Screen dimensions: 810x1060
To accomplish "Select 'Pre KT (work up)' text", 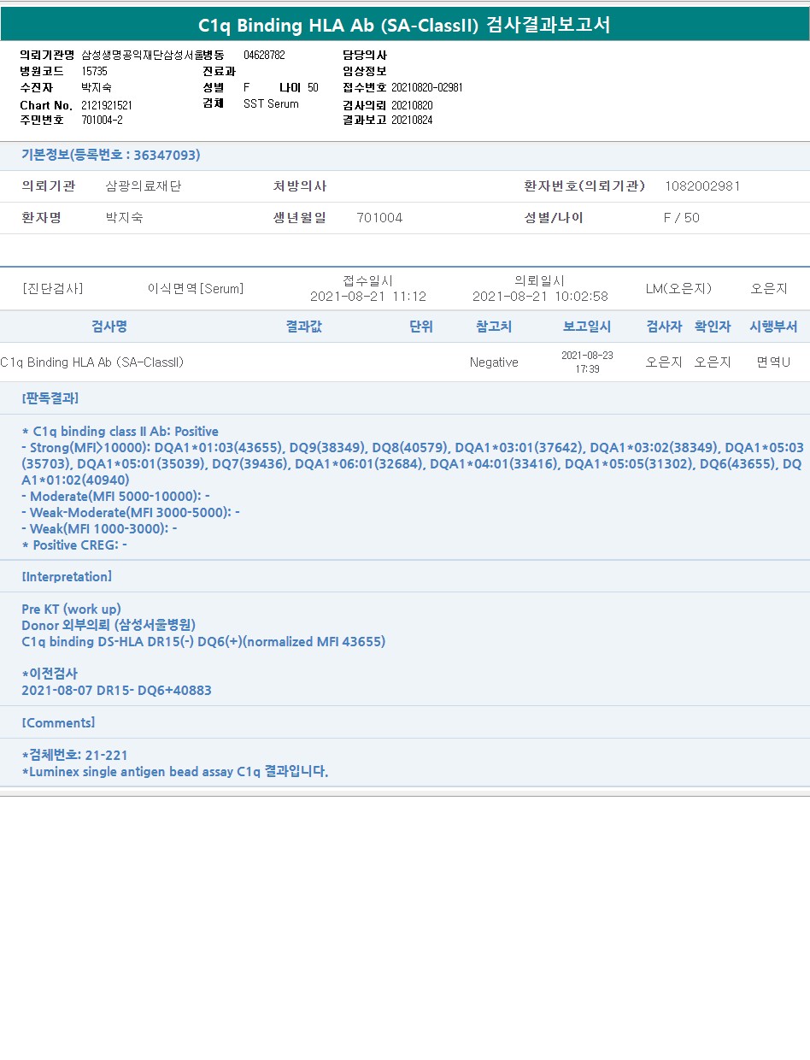I will [x=71, y=609].
